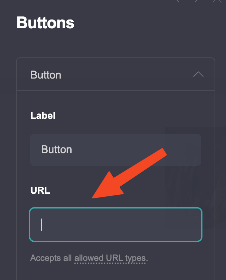Go to next item via top right chevron

coord(197,1)
